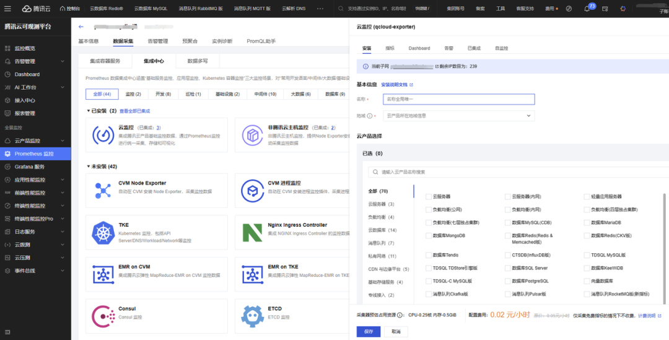The height and width of the screenshot is (340, 669).
Task: Click the back arrow beside instance name
Action: (x=82, y=27)
